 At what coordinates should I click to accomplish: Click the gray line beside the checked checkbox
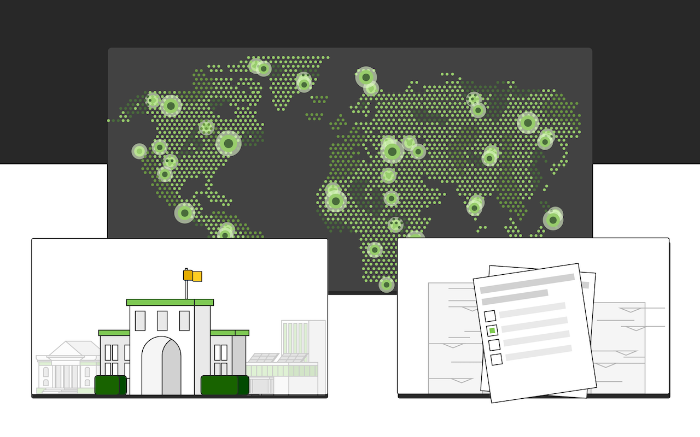click(x=534, y=324)
